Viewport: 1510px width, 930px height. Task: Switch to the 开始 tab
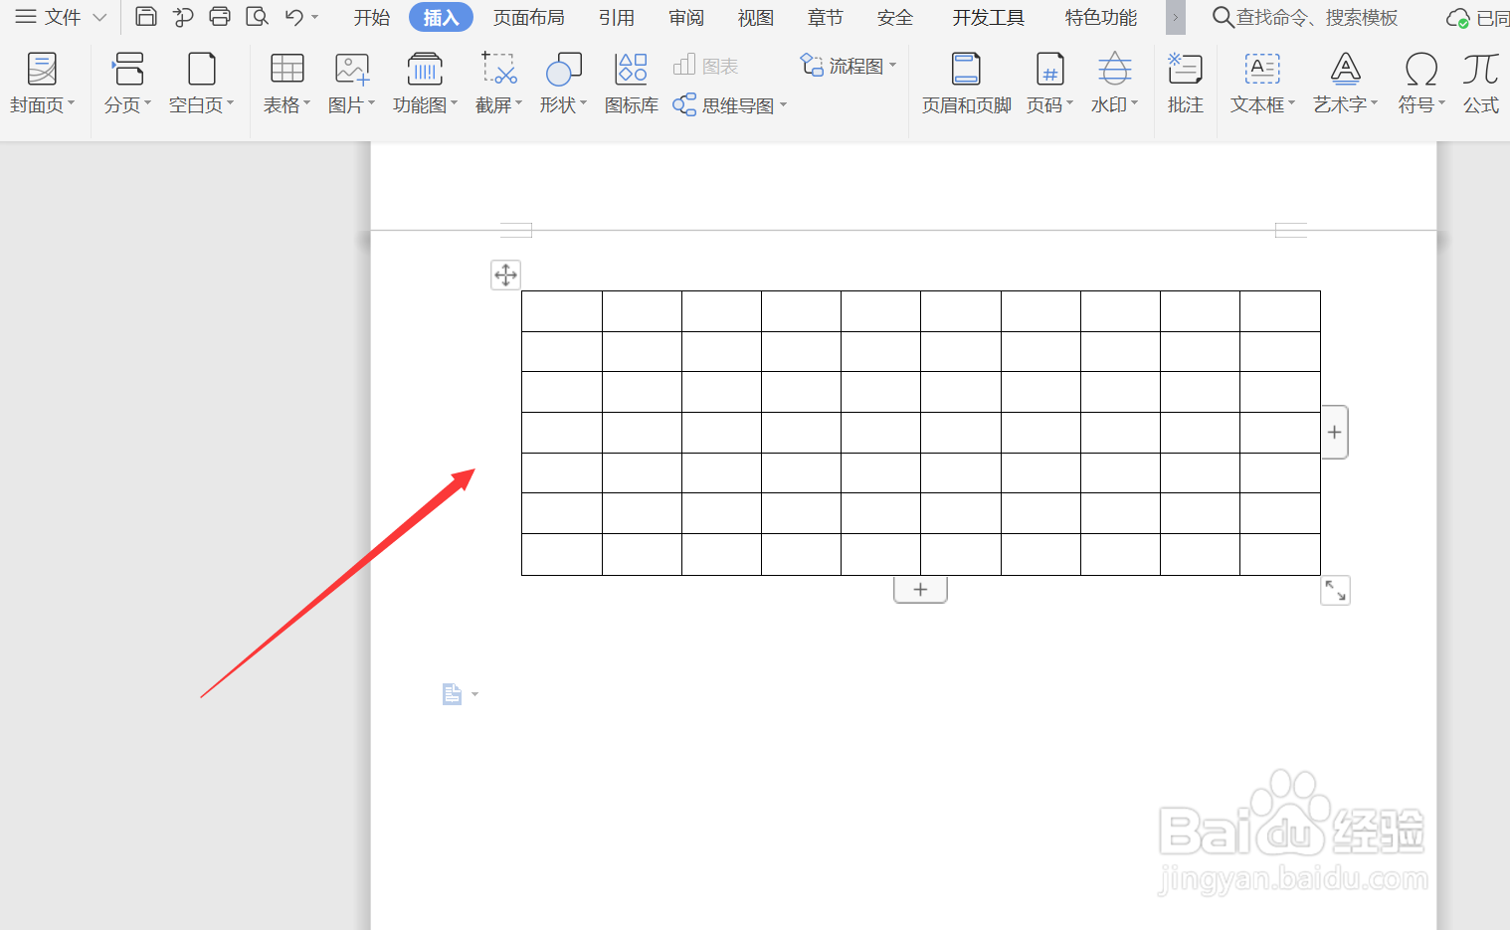(x=372, y=18)
